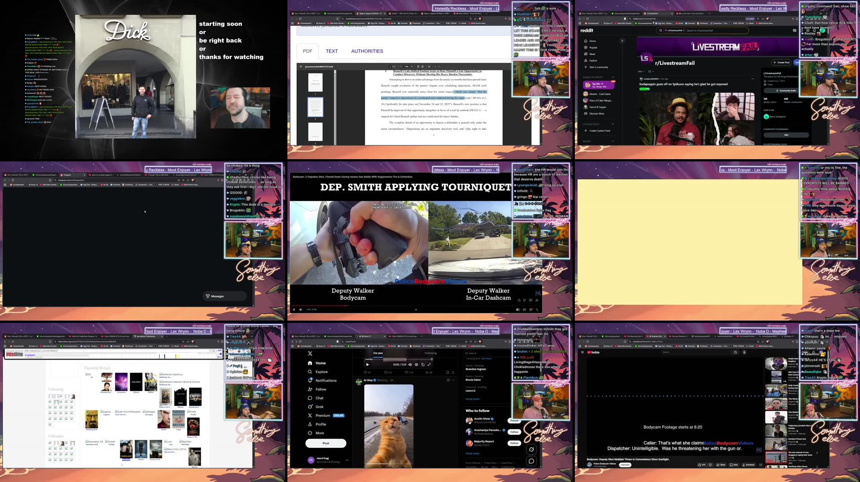This screenshot has width=860, height=482.
Task: Click the Post button on X
Action: 326,443
